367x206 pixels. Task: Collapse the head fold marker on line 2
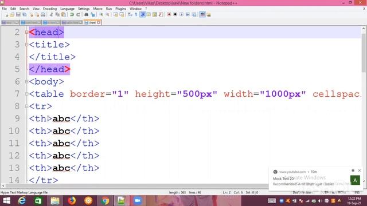pos(26,32)
